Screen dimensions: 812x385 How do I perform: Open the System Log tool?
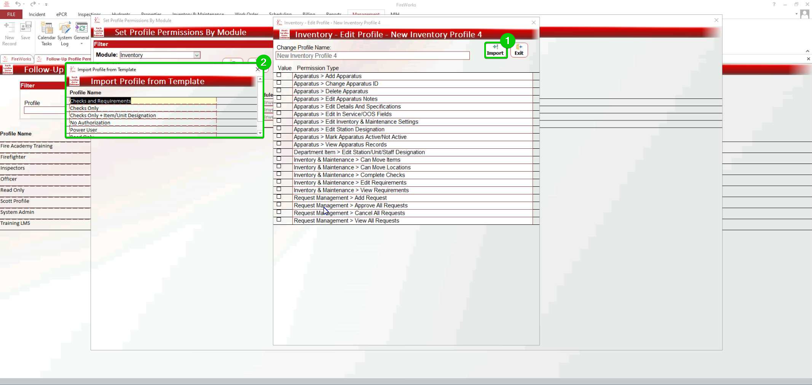pyautogui.click(x=65, y=34)
